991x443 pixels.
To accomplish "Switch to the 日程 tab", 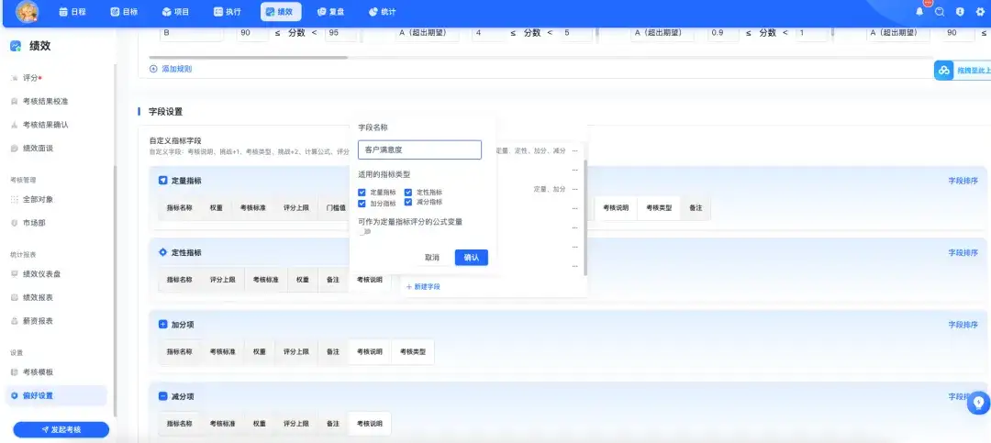I will (x=72, y=11).
